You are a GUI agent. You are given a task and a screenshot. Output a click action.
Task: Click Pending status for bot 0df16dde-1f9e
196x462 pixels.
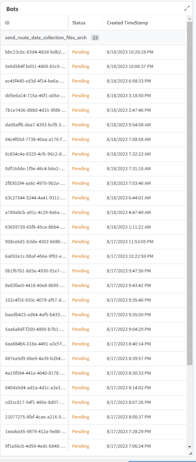[81, 169]
